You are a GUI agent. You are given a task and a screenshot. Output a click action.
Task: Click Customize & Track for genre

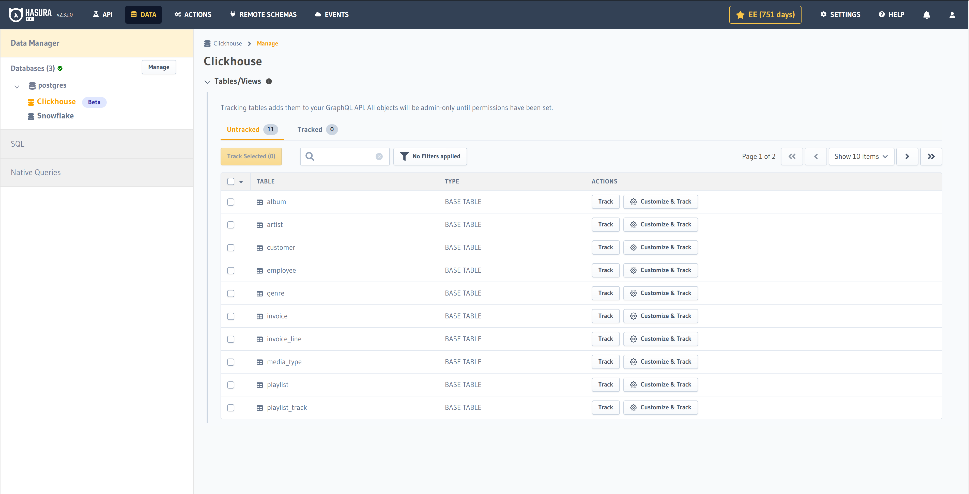pyautogui.click(x=660, y=293)
